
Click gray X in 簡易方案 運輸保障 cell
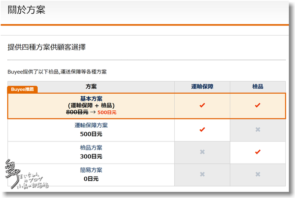click(x=202, y=174)
